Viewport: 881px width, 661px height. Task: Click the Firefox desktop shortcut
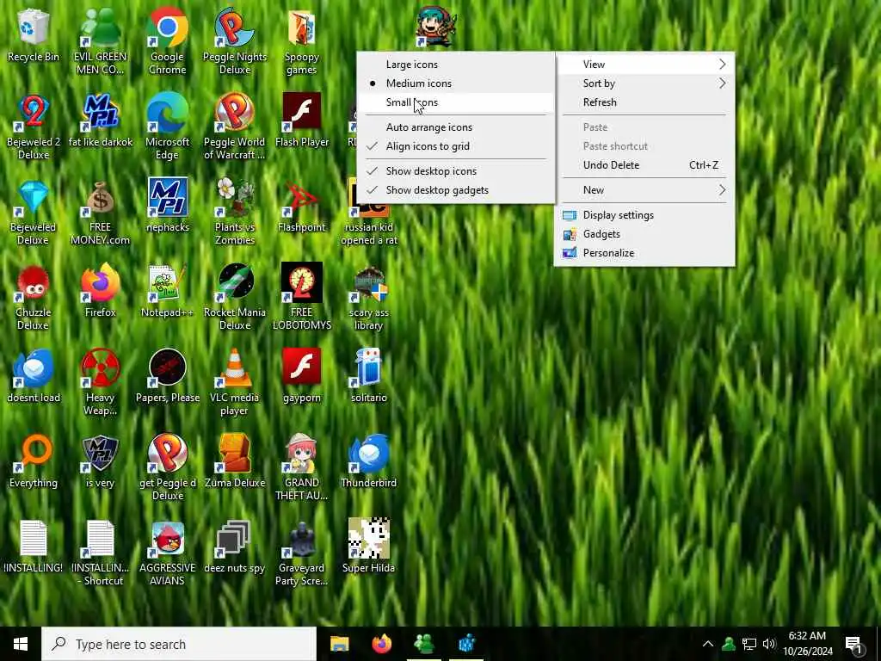(x=101, y=291)
